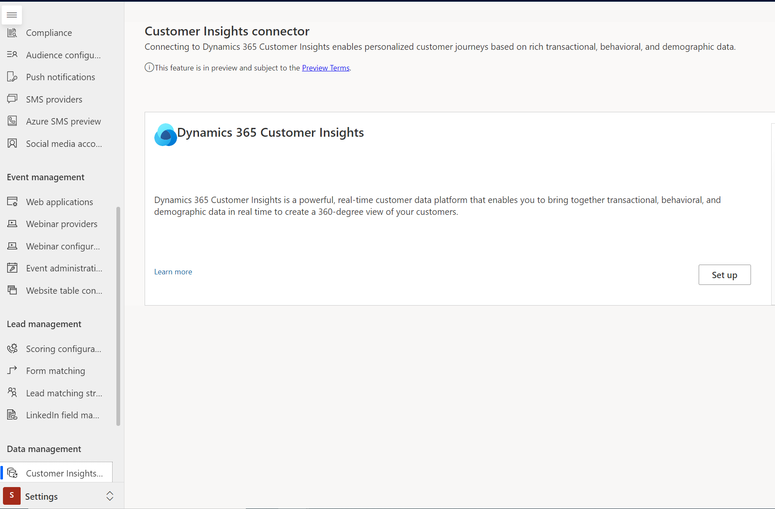Screen dimensions: 775x509
Task: Click the Azure SMS preview icon
Action: click(x=12, y=121)
